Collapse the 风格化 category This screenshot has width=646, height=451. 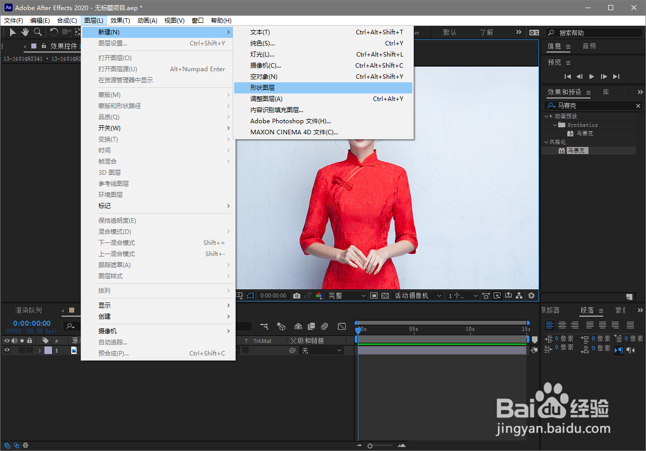(x=547, y=142)
